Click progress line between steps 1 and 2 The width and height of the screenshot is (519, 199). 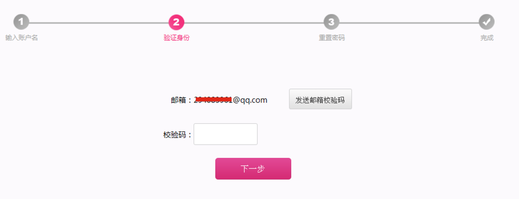click(99, 23)
